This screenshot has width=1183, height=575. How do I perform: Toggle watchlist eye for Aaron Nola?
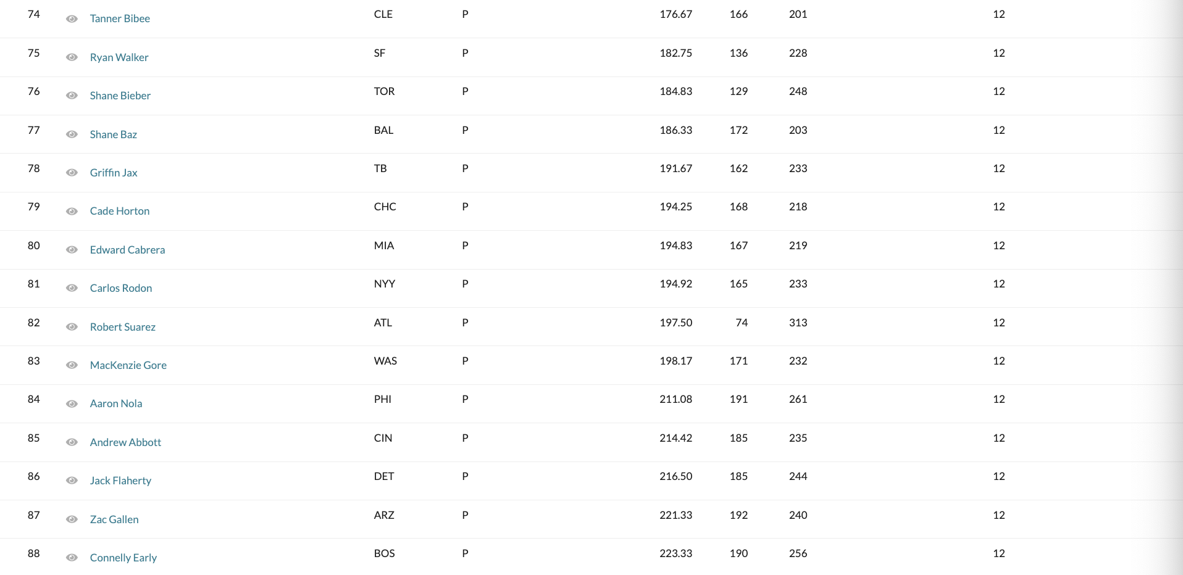(x=72, y=404)
